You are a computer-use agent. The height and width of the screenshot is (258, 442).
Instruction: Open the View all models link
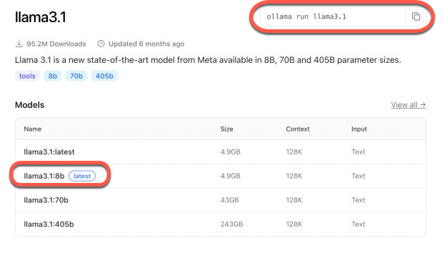click(x=408, y=105)
